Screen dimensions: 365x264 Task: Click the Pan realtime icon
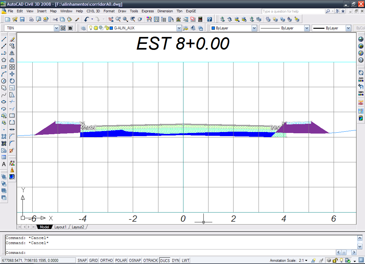111,19
